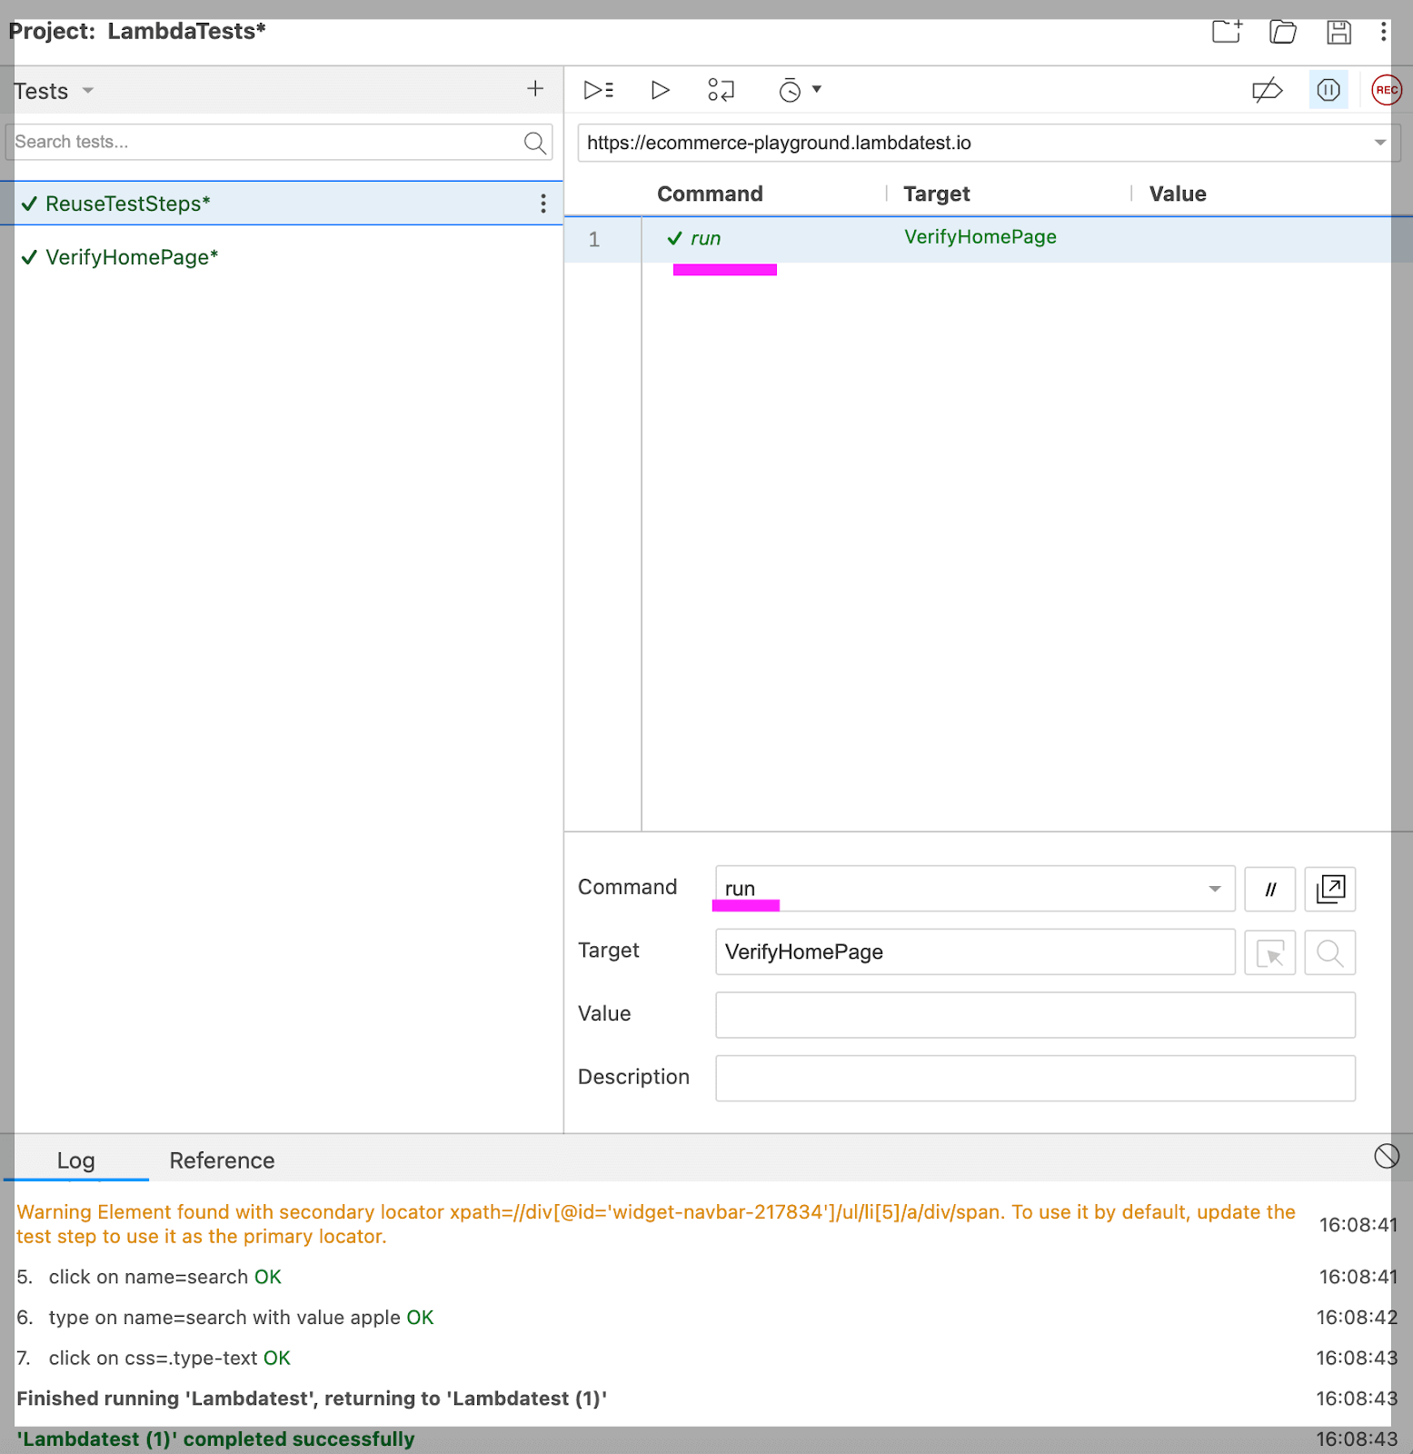Save the project icon

tap(1338, 32)
